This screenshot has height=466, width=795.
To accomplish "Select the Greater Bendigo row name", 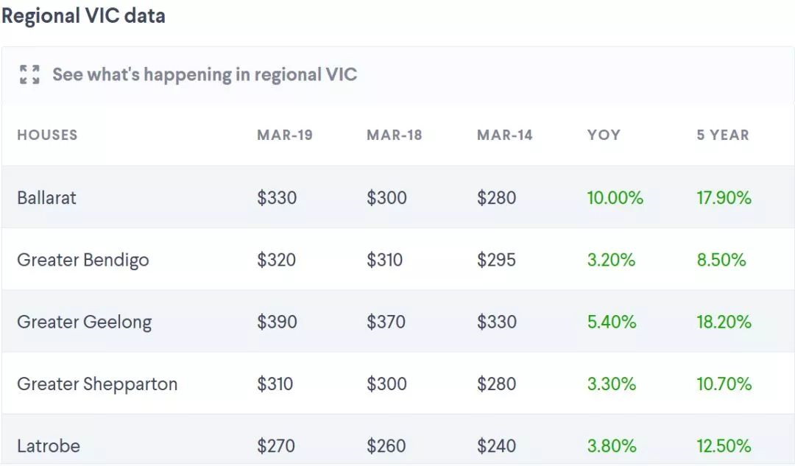I will click(x=82, y=260).
